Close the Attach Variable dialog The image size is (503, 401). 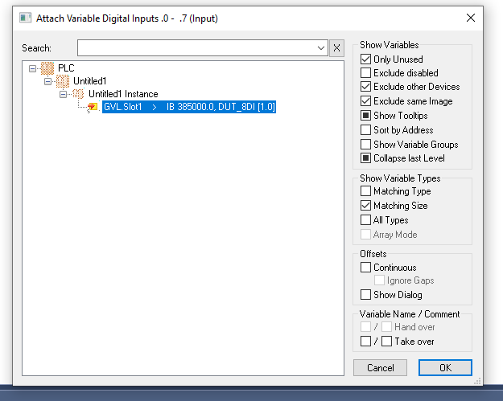coord(471,18)
